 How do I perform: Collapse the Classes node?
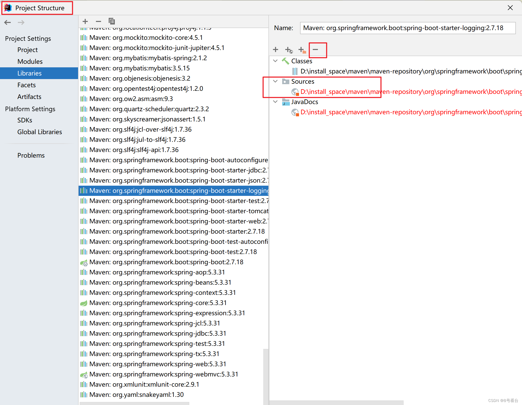(276, 61)
